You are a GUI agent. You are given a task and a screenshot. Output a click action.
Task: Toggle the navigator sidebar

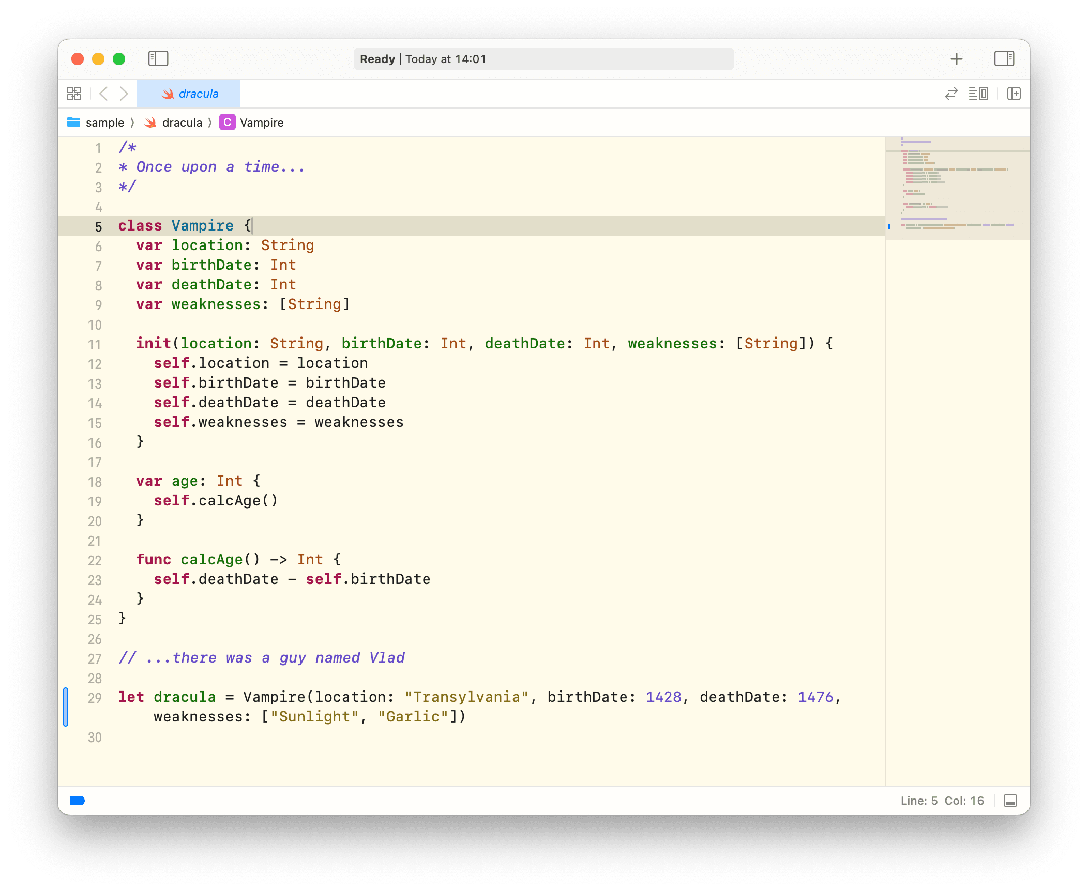159,59
